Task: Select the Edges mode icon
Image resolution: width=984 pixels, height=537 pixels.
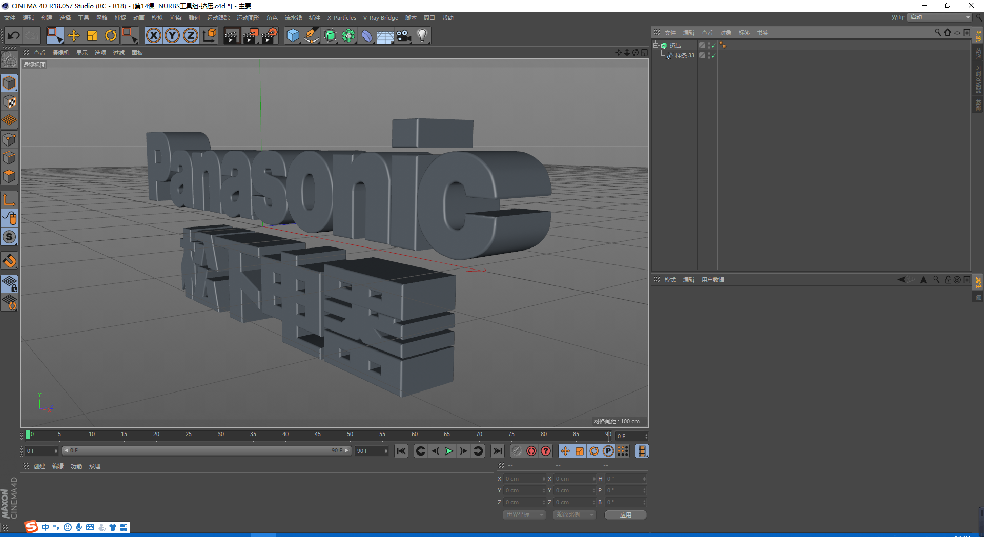Action: click(9, 158)
